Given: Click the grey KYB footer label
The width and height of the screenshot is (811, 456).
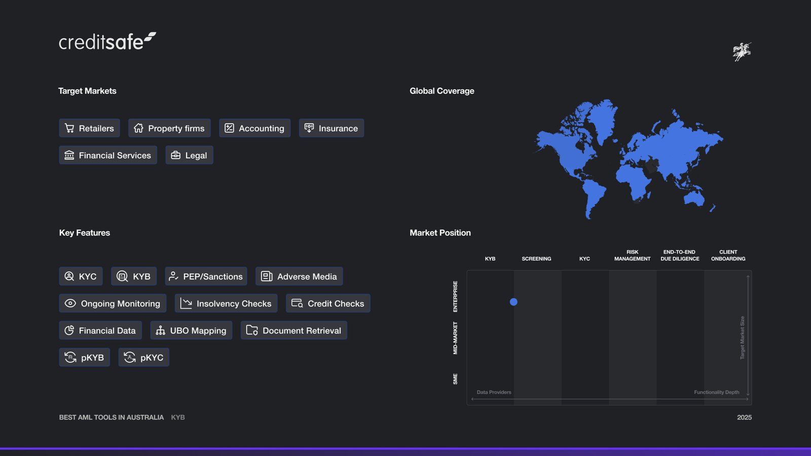Looking at the screenshot, I should [178, 417].
